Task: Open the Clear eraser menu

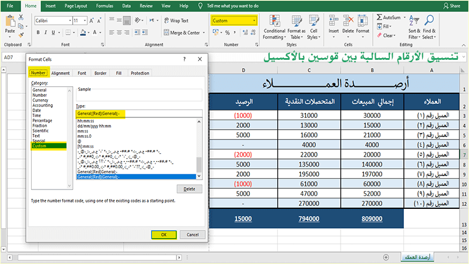Action: pyautogui.click(x=386, y=35)
